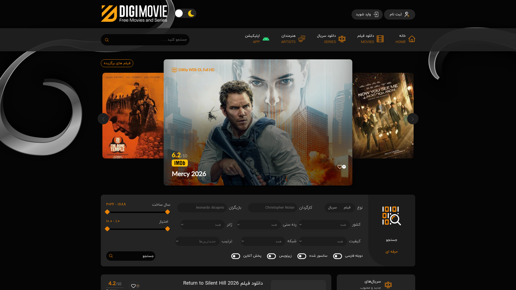Expand the country (کشور) dropdown
Viewport: 516px width, 290px height.
(324, 225)
